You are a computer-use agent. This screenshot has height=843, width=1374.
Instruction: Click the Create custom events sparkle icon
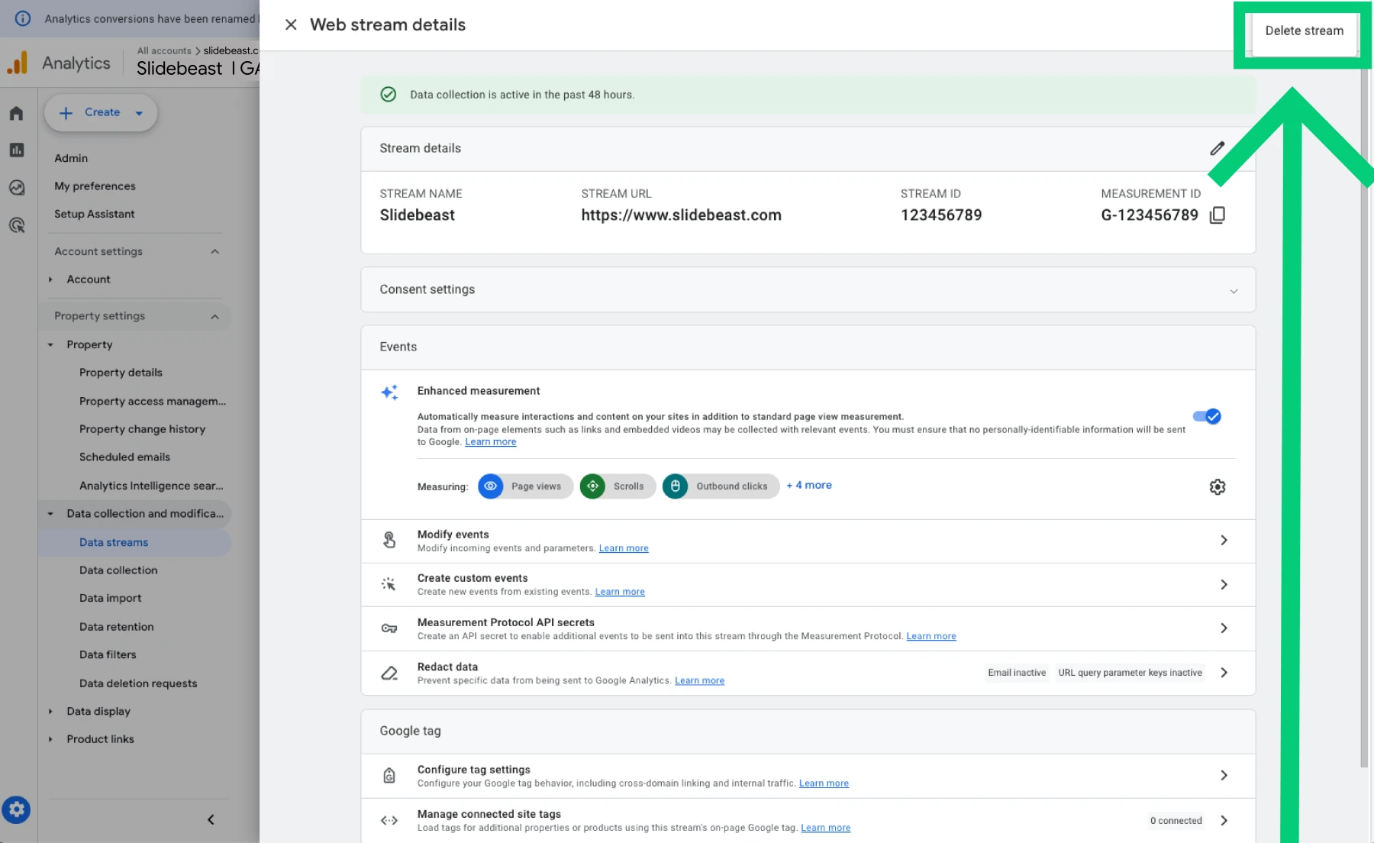coord(389,584)
